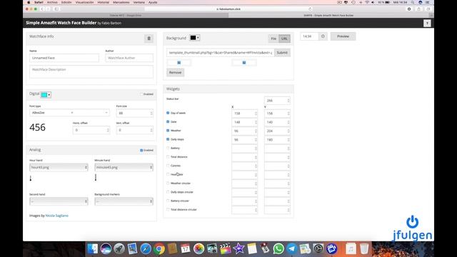Click the watchface Name input field
Viewport: 457px width, 257px height.
(x=64, y=58)
